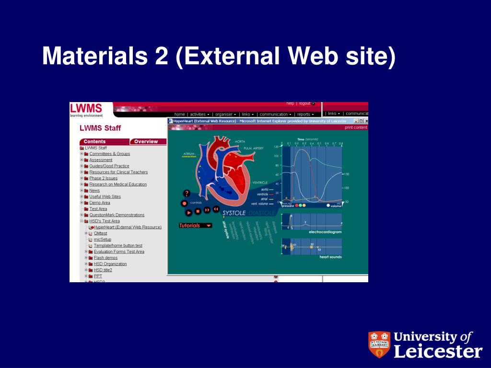
Task: Click the LWMS learning environment logo
Action: click(86, 110)
